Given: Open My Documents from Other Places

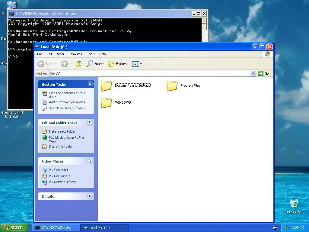Looking at the screenshot, I should coord(59,176).
